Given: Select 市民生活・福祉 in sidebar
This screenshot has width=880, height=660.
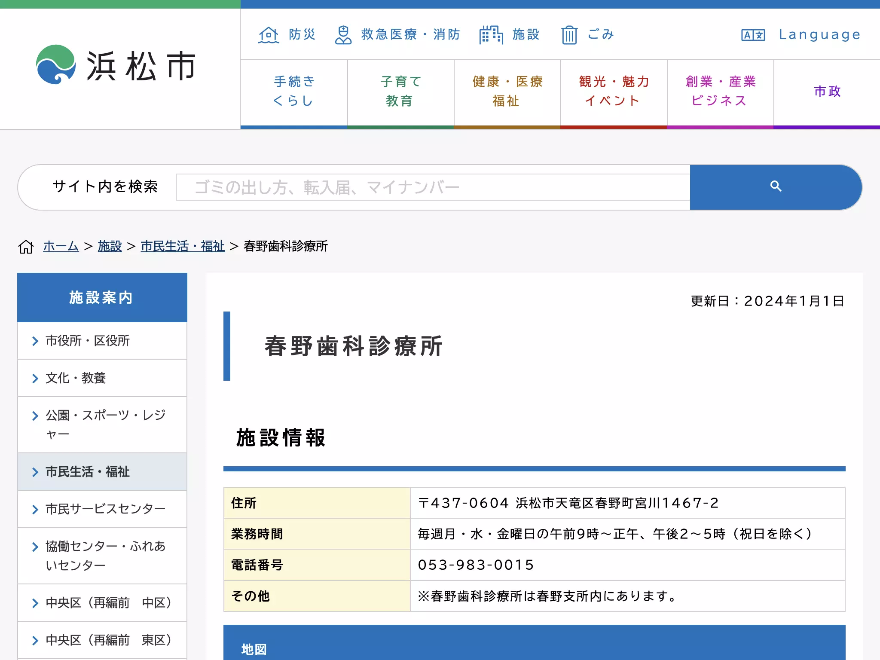Looking at the screenshot, I should 102,472.
